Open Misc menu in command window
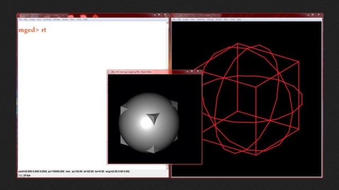This screenshot has height=190, width=339. point(72,20)
